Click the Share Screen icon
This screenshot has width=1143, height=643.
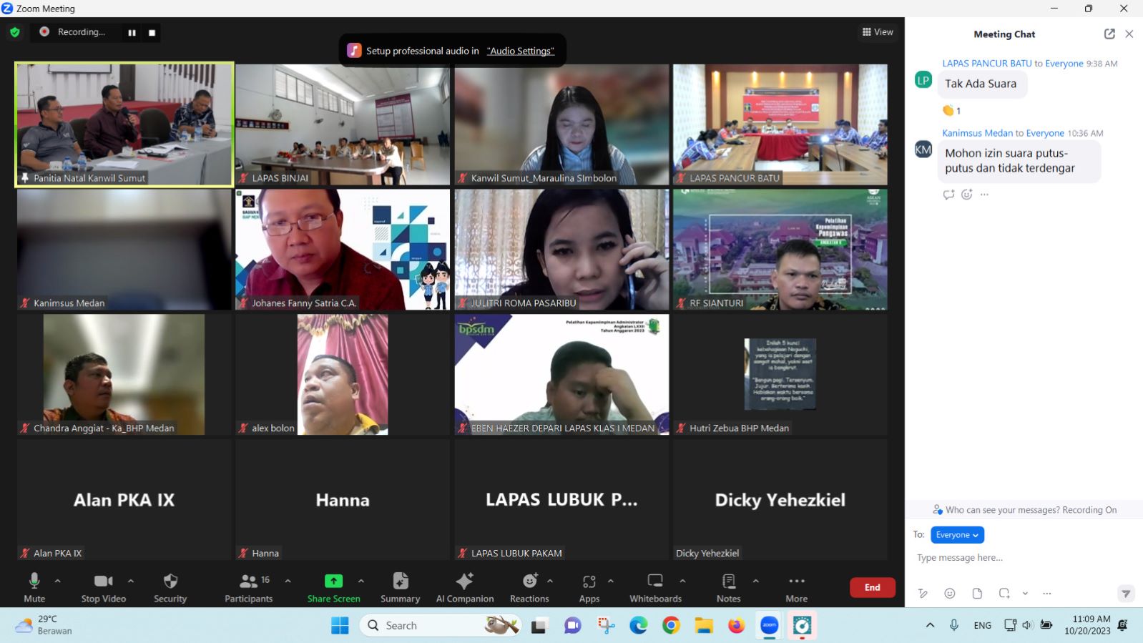point(333,581)
